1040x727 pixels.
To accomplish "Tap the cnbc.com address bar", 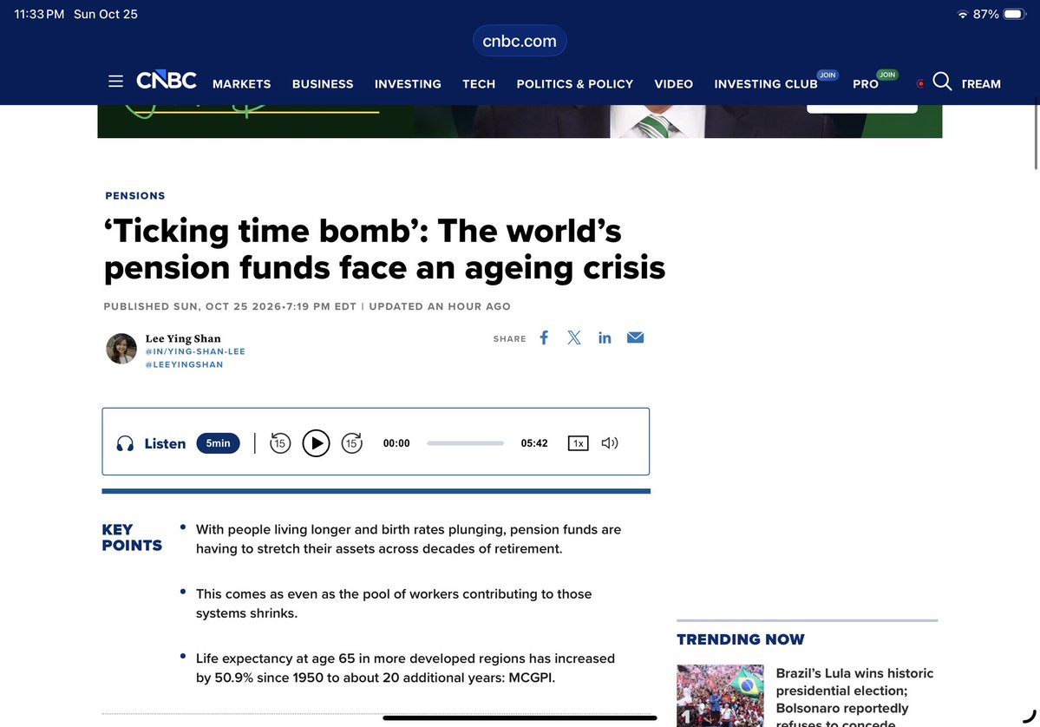I will click(520, 41).
